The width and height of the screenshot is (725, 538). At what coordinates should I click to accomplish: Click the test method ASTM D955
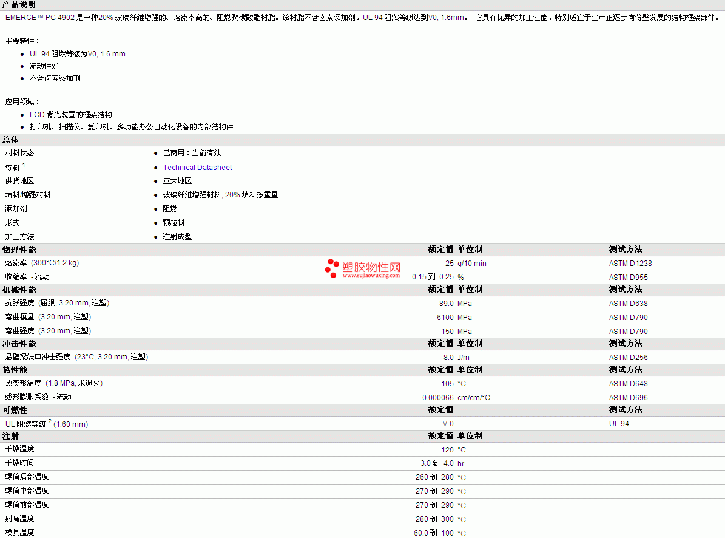[x=629, y=277]
